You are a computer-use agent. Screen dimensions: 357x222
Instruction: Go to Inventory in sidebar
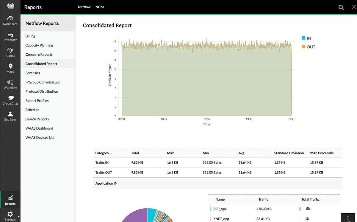pyautogui.click(x=10, y=37)
